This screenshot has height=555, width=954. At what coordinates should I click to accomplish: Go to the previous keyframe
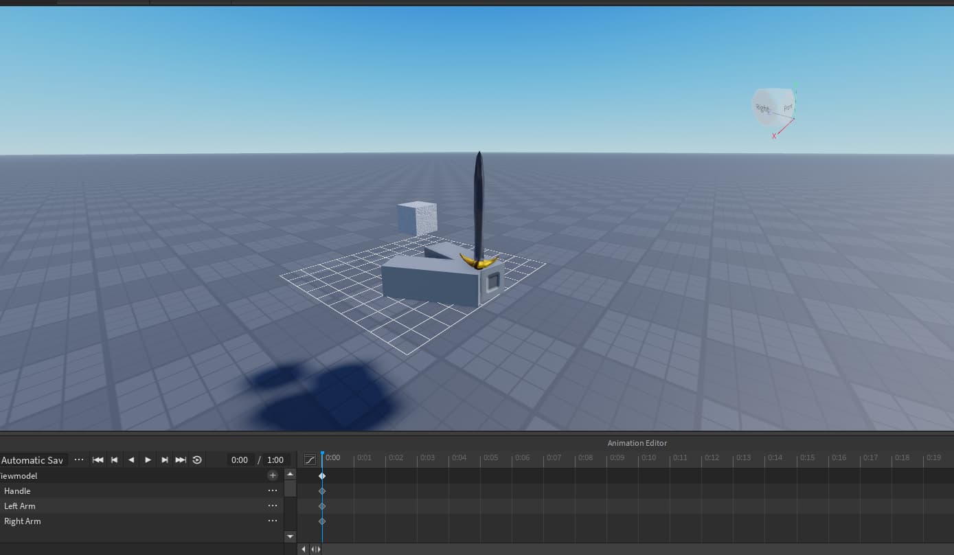(x=115, y=460)
